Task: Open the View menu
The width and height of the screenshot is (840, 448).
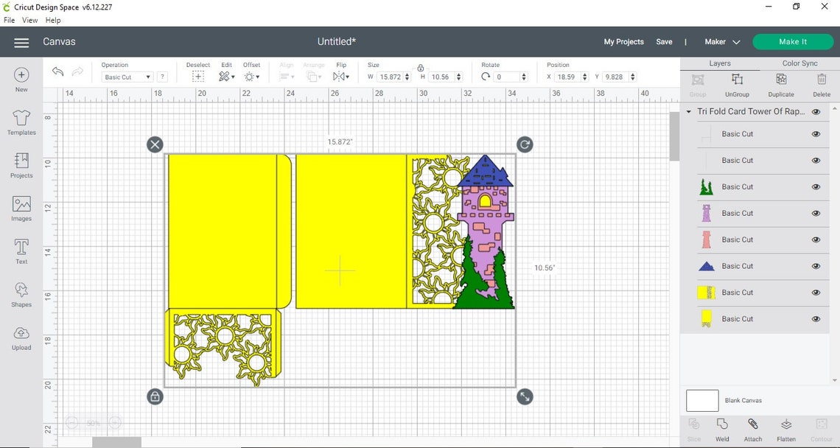Action: tap(29, 20)
